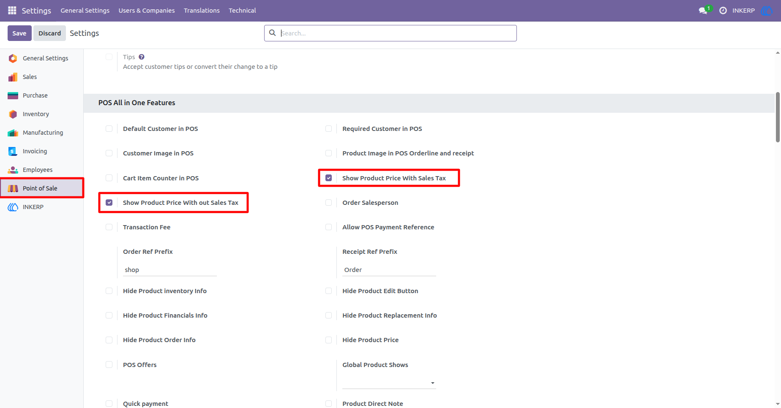Enable the Tips checkbox

pos(109,57)
